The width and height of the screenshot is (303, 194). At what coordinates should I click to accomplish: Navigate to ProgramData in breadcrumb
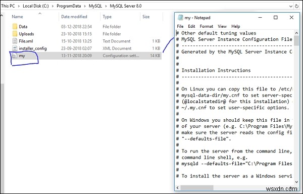69,6
